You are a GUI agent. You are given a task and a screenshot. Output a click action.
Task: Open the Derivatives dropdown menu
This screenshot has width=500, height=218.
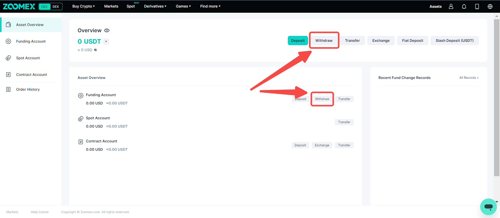pyautogui.click(x=155, y=6)
